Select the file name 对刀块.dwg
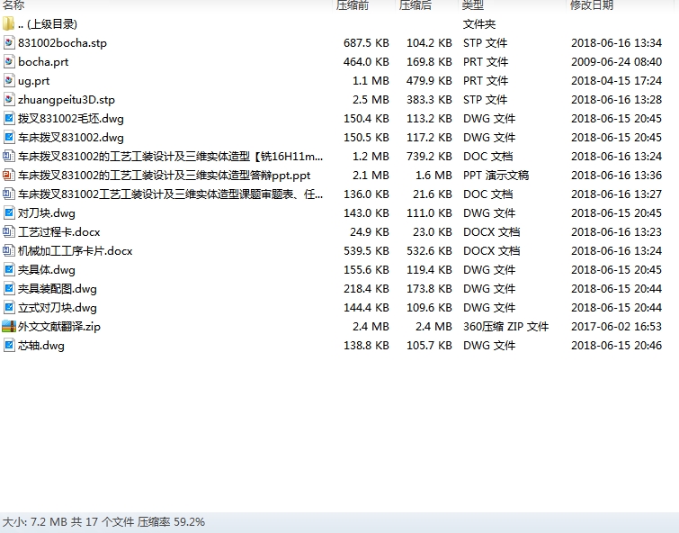This screenshot has width=679, height=533. click(47, 213)
